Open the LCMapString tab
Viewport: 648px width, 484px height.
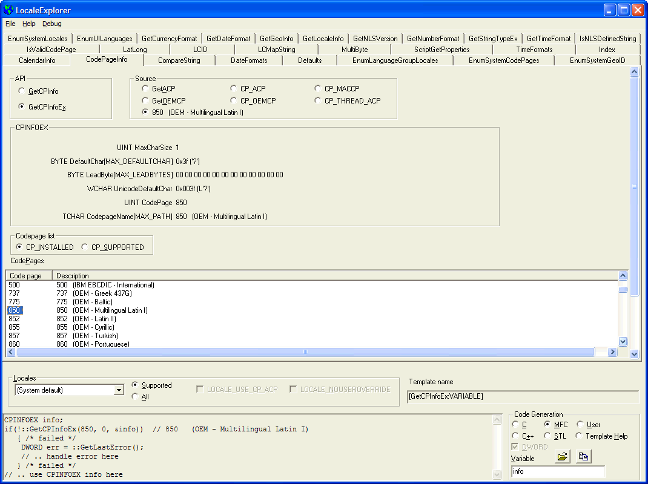277,50
